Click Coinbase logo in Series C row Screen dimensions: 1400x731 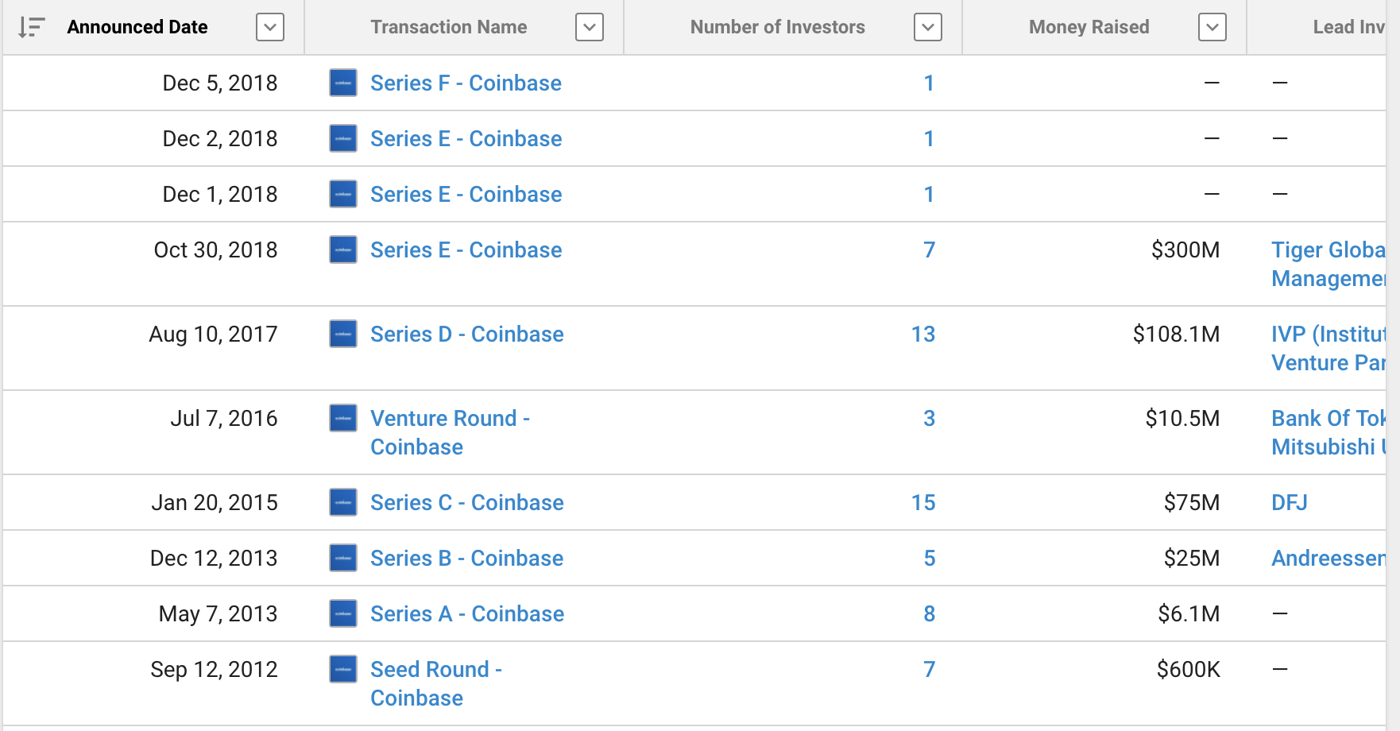click(x=343, y=502)
